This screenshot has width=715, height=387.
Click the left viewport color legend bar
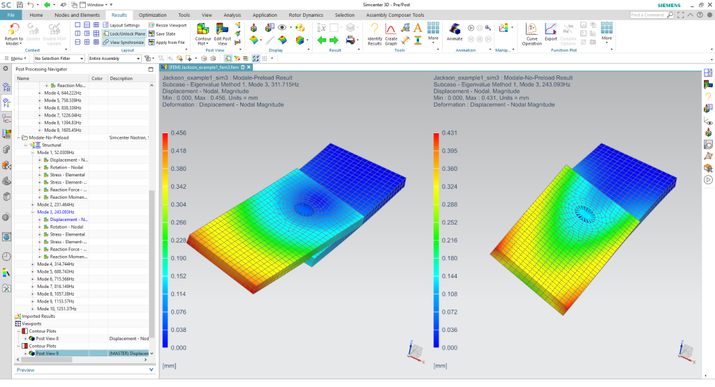pyautogui.click(x=165, y=240)
